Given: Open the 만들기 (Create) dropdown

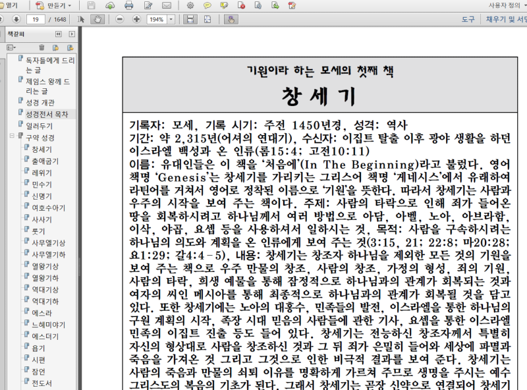Looking at the screenshot, I should coord(54,5).
